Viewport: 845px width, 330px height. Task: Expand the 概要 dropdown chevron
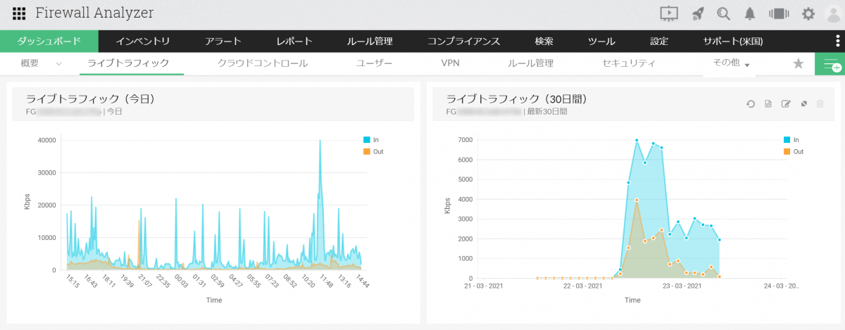(58, 63)
